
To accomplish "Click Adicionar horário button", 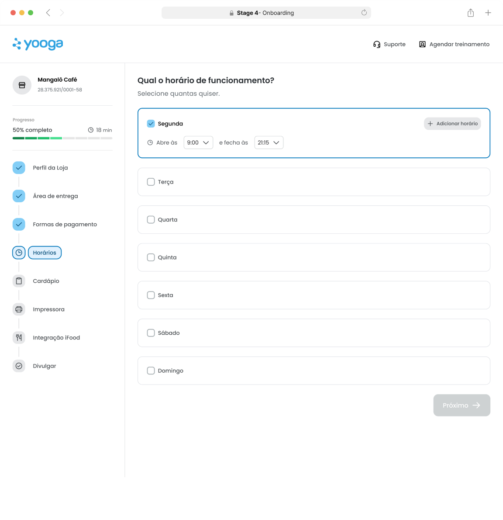I will click(x=452, y=124).
